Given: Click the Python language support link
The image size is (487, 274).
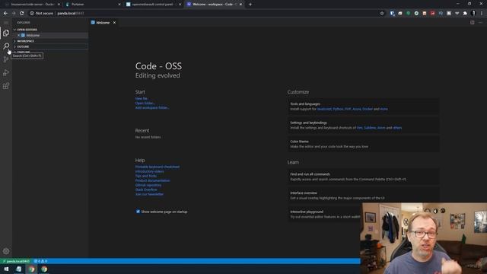Looking at the screenshot, I should 338,109.
